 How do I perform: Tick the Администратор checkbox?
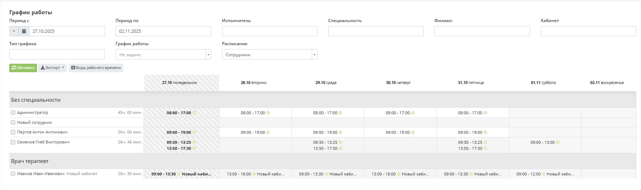point(13,112)
